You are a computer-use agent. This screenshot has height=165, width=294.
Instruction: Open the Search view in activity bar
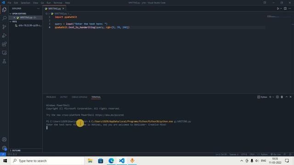point(4,18)
